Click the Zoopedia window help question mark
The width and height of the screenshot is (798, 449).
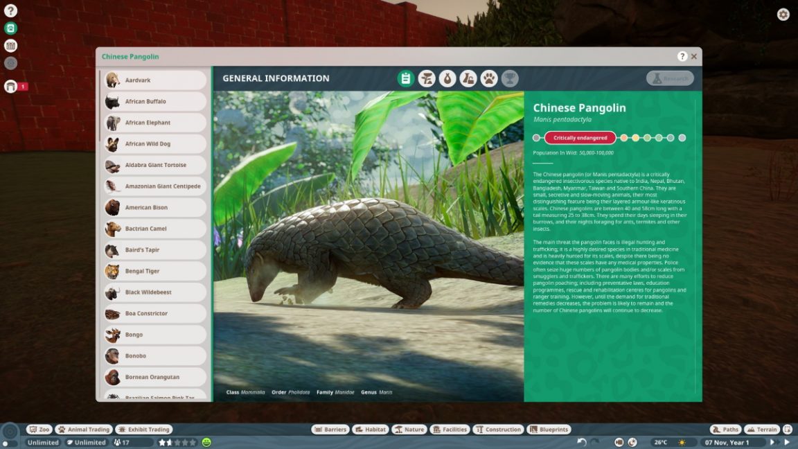click(x=682, y=57)
